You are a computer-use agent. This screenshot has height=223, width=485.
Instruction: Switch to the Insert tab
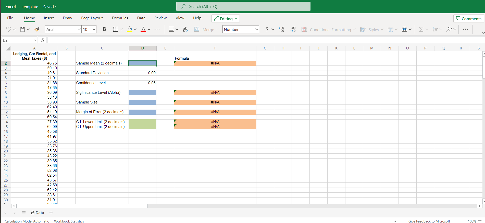point(49,18)
